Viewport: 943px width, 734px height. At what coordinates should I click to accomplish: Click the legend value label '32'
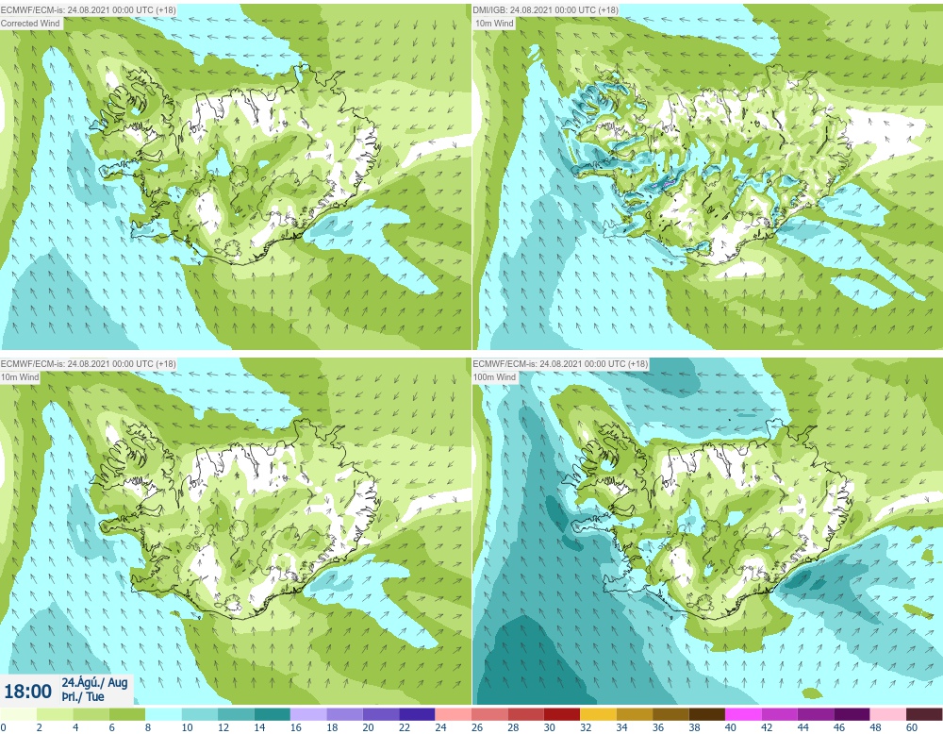click(x=586, y=727)
